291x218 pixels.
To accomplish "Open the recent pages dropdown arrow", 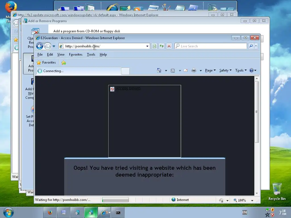I will click(x=54, y=46).
